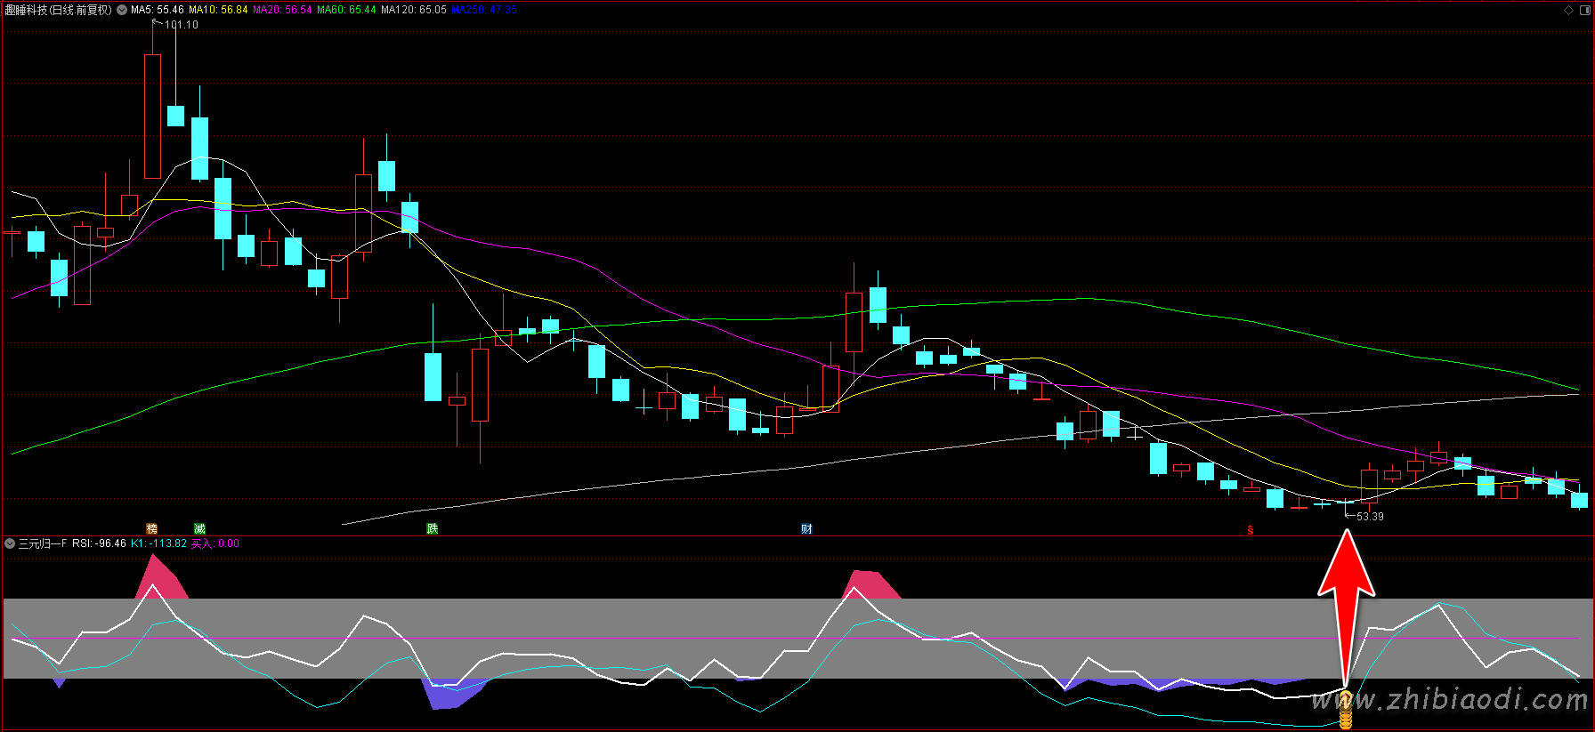Select the MA250: 47.35 legend label

pos(484,10)
